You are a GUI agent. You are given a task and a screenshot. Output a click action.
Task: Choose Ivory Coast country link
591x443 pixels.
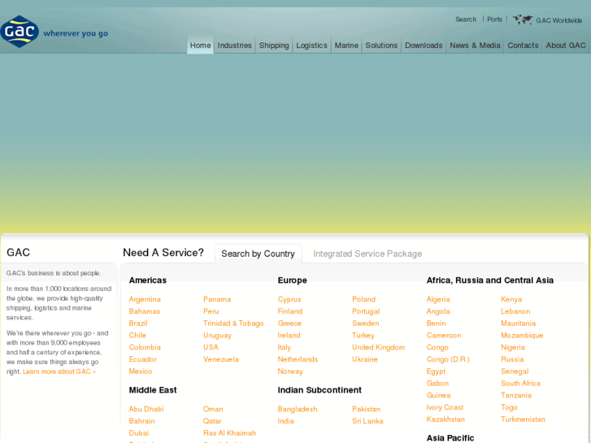click(x=445, y=407)
